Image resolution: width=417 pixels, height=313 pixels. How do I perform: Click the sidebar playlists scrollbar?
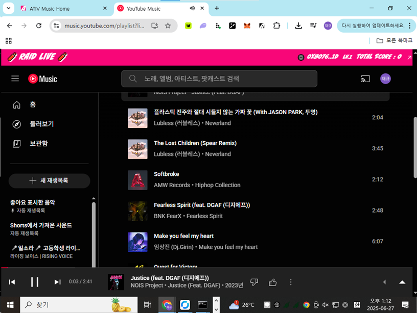(94, 234)
